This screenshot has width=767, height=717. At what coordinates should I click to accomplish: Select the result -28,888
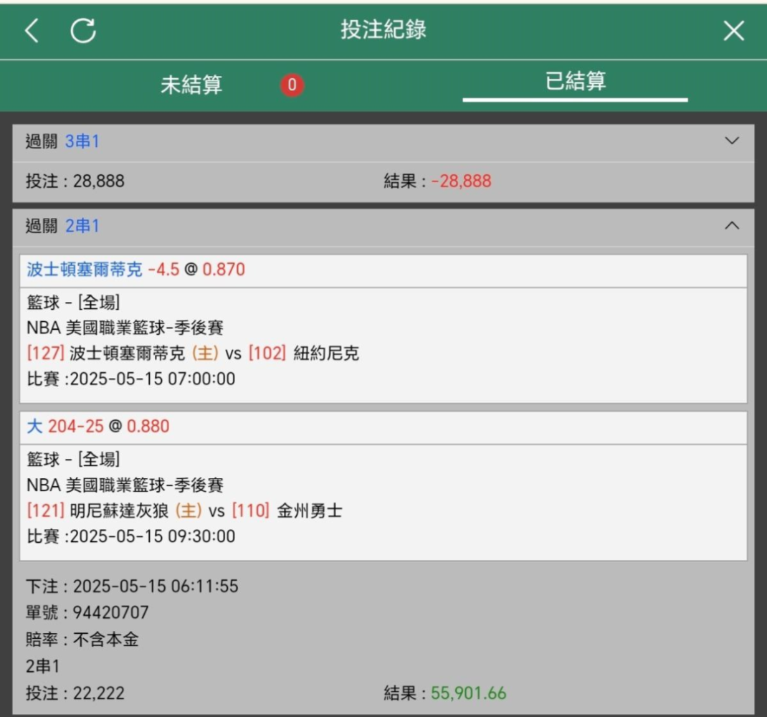coord(461,181)
